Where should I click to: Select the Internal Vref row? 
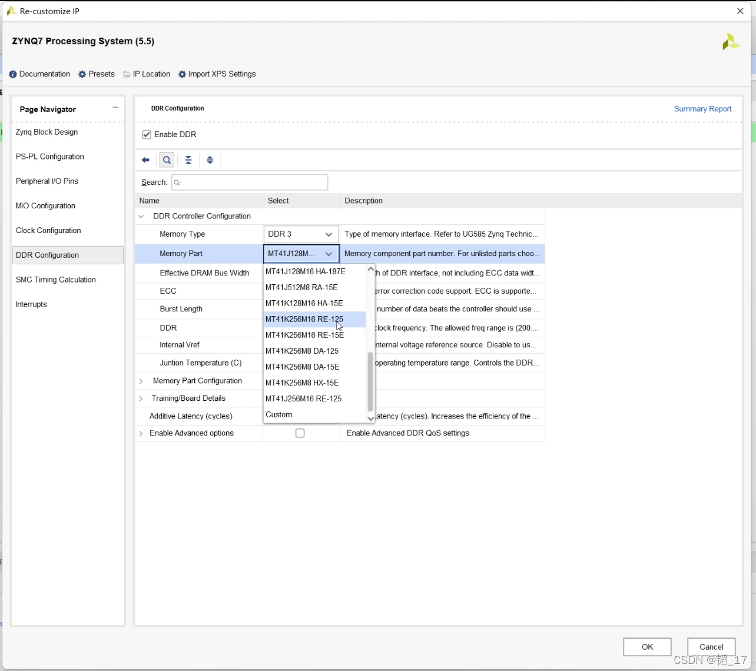click(180, 345)
